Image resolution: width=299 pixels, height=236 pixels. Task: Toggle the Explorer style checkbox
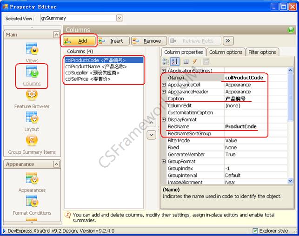pyautogui.click(x=255, y=230)
